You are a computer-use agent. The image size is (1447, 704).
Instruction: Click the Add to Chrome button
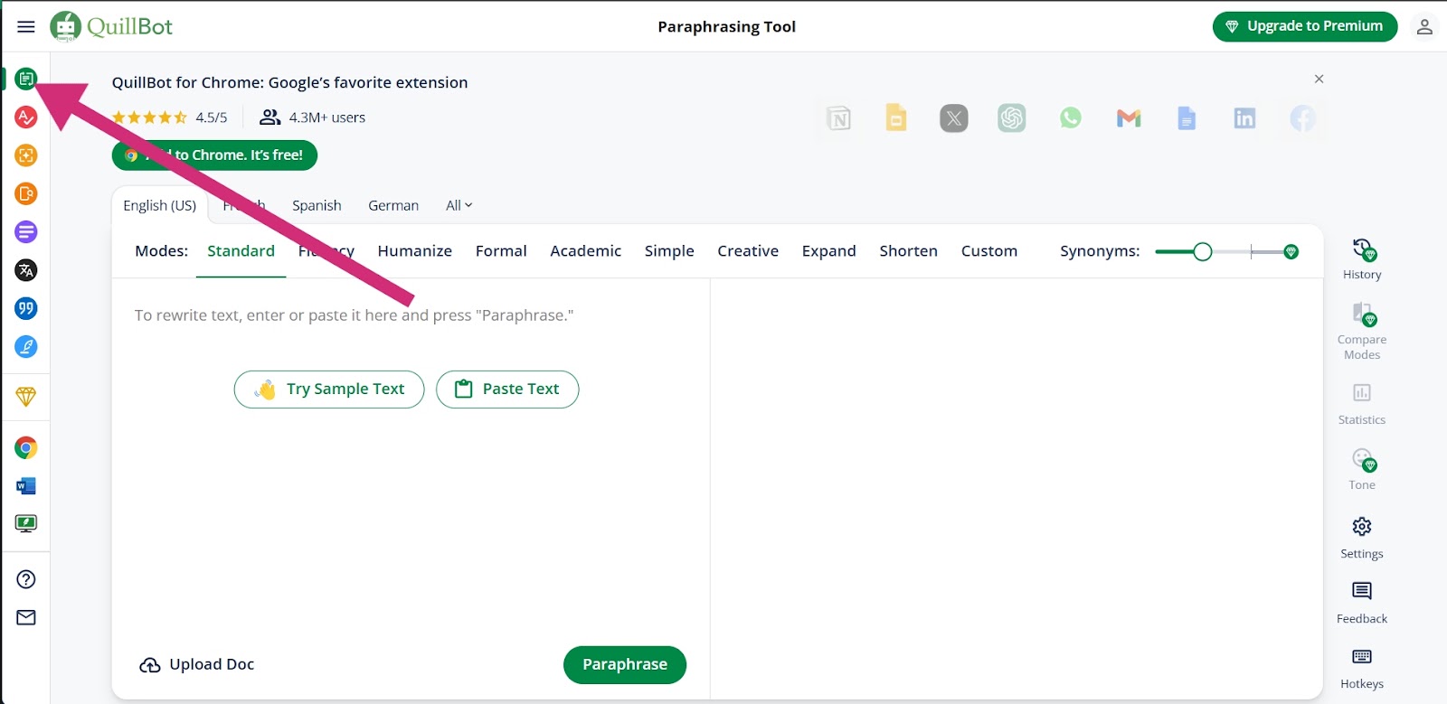pos(214,155)
